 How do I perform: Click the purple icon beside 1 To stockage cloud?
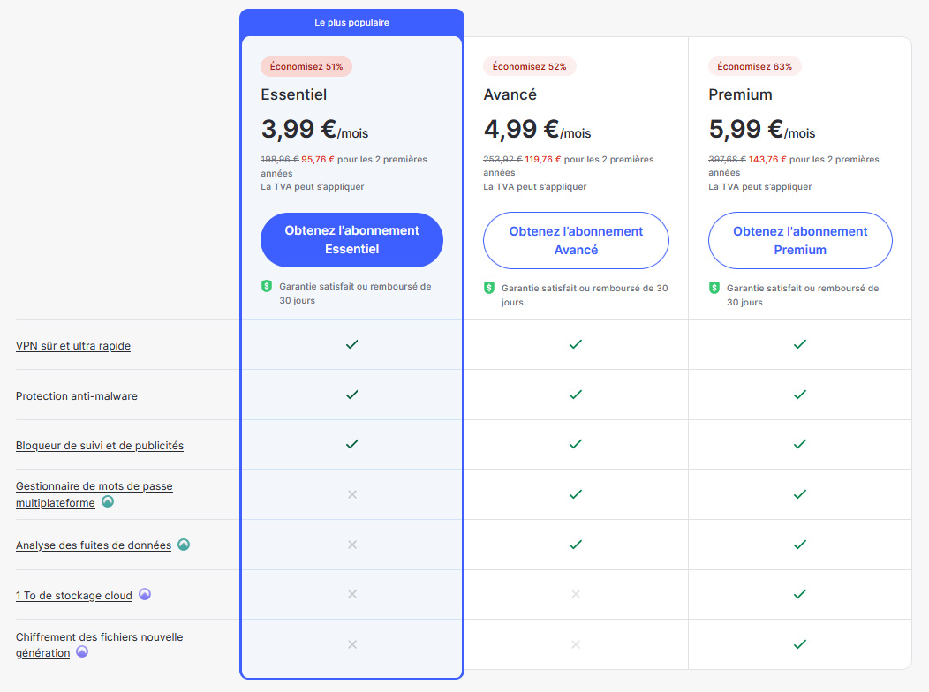[145, 595]
